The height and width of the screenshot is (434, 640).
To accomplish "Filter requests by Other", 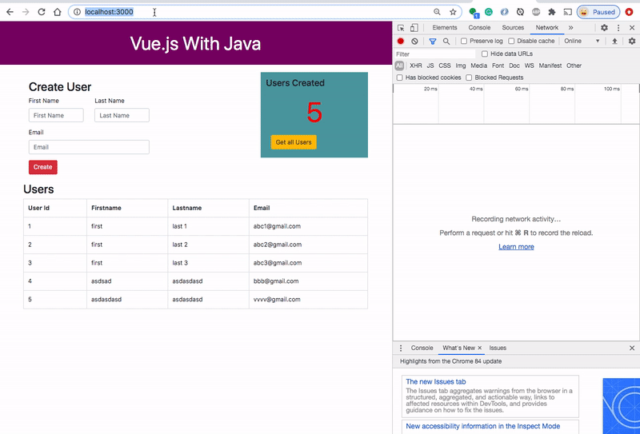I will (574, 66).
